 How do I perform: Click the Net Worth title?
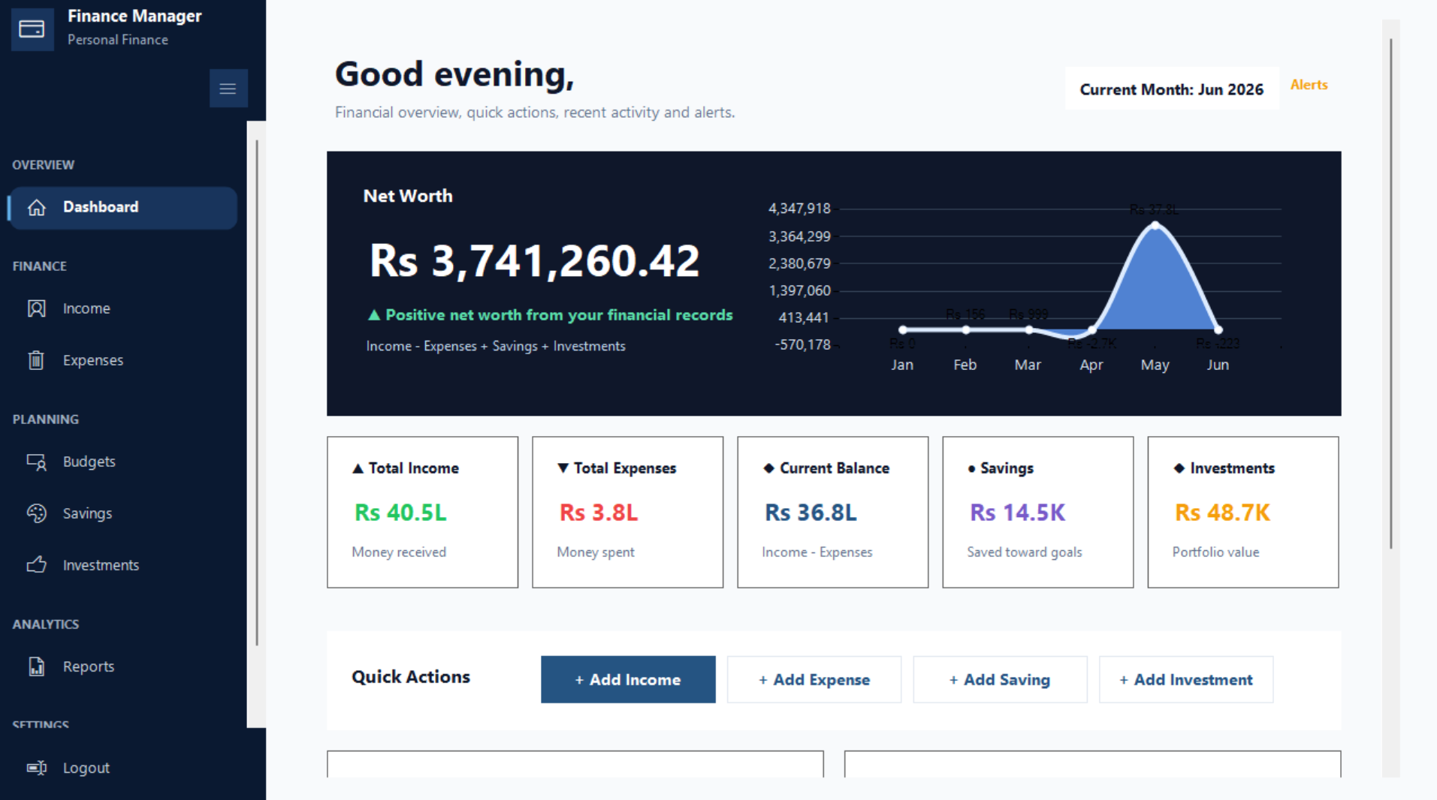tap(408, 197)
